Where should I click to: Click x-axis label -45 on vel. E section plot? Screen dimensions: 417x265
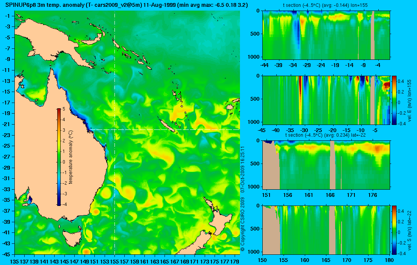(262, 130)
